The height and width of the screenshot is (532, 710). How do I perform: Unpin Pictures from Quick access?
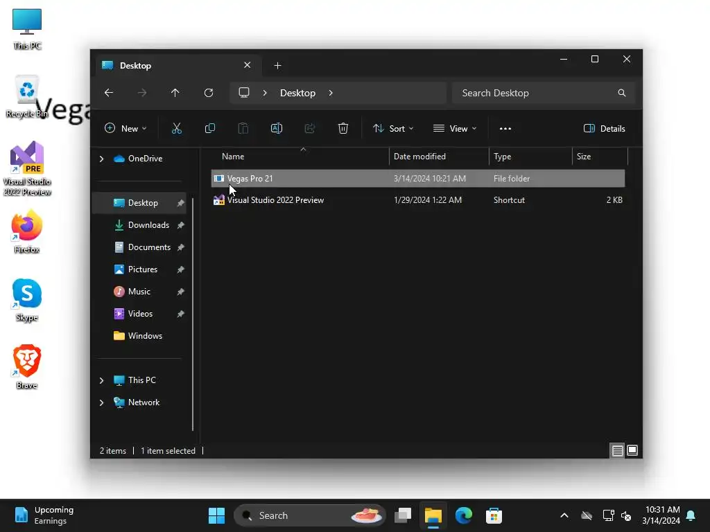coord(181,269)
